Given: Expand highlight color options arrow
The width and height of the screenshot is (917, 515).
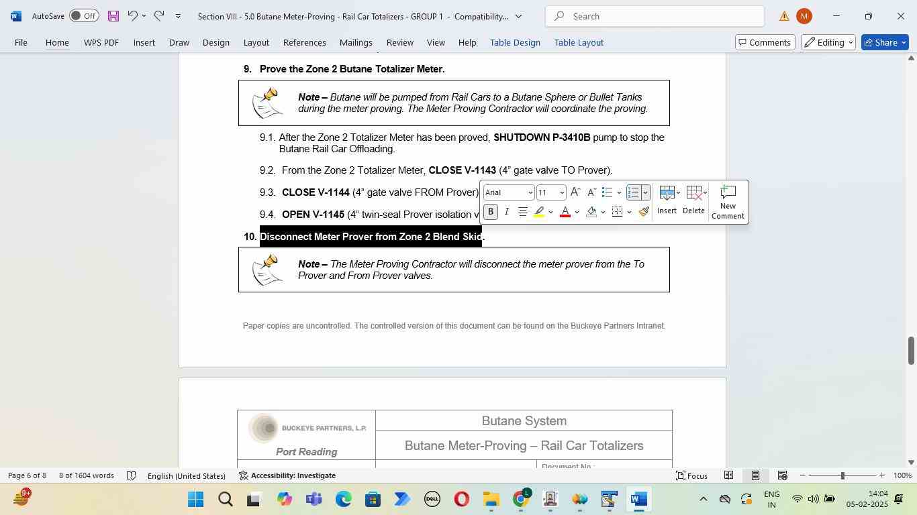Looking at the screenshot, I should [x=550, y=213].
